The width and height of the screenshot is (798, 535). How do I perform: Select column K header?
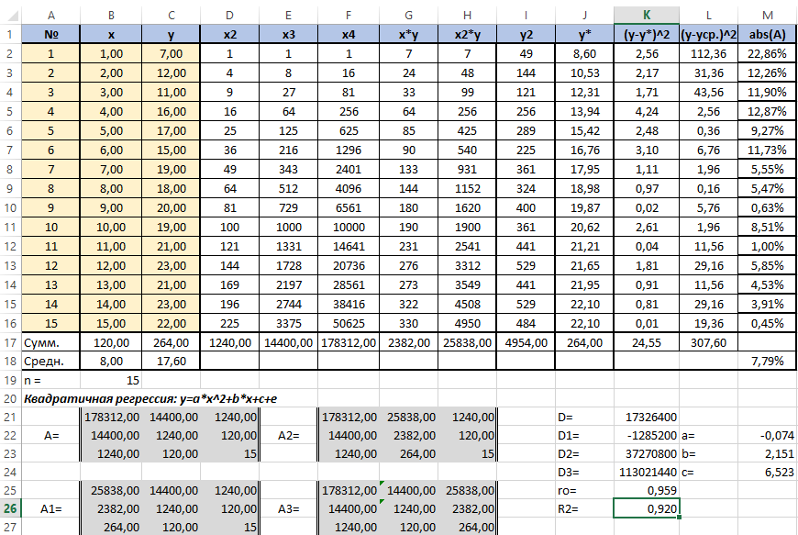pos(646,14)
